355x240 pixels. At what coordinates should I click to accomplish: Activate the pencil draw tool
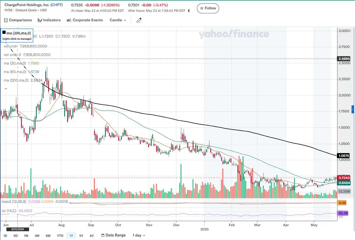point(139,20)
